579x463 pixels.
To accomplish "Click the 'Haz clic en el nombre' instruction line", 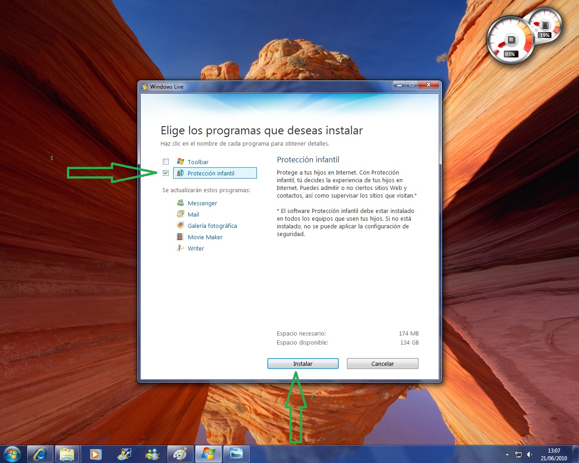I will [x=245, y=144].
